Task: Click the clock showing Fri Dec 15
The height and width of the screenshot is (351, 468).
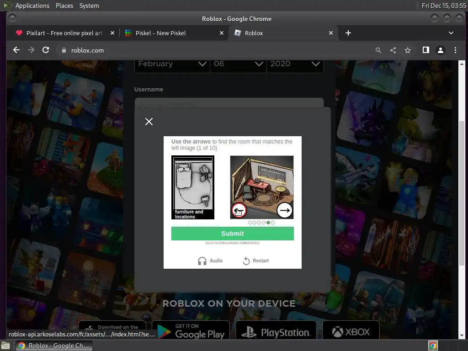Action: [x=444, y=5]
